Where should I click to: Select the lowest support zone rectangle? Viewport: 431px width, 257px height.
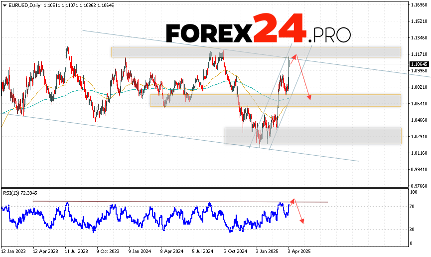click(313, 136)
